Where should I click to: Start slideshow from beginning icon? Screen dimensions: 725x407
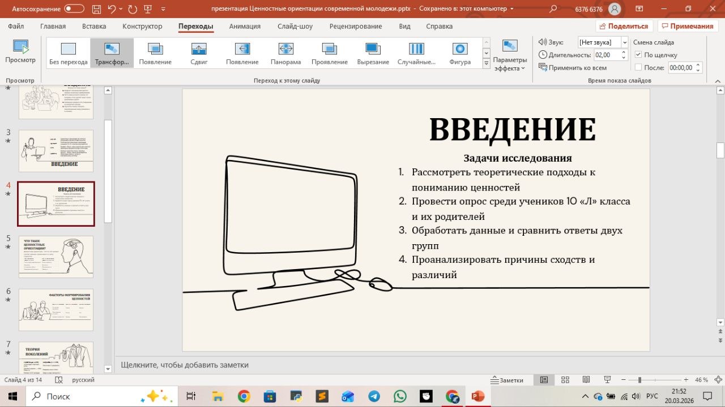[149, 8]
